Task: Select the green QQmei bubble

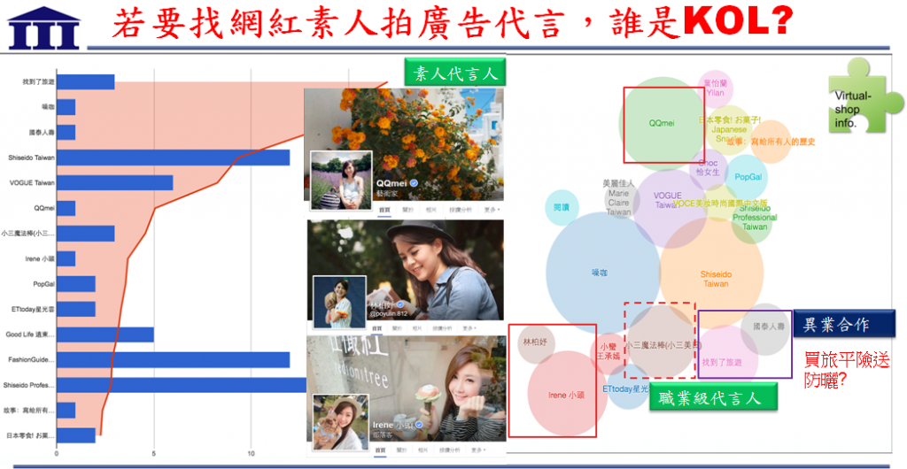Action: [662, 122]
